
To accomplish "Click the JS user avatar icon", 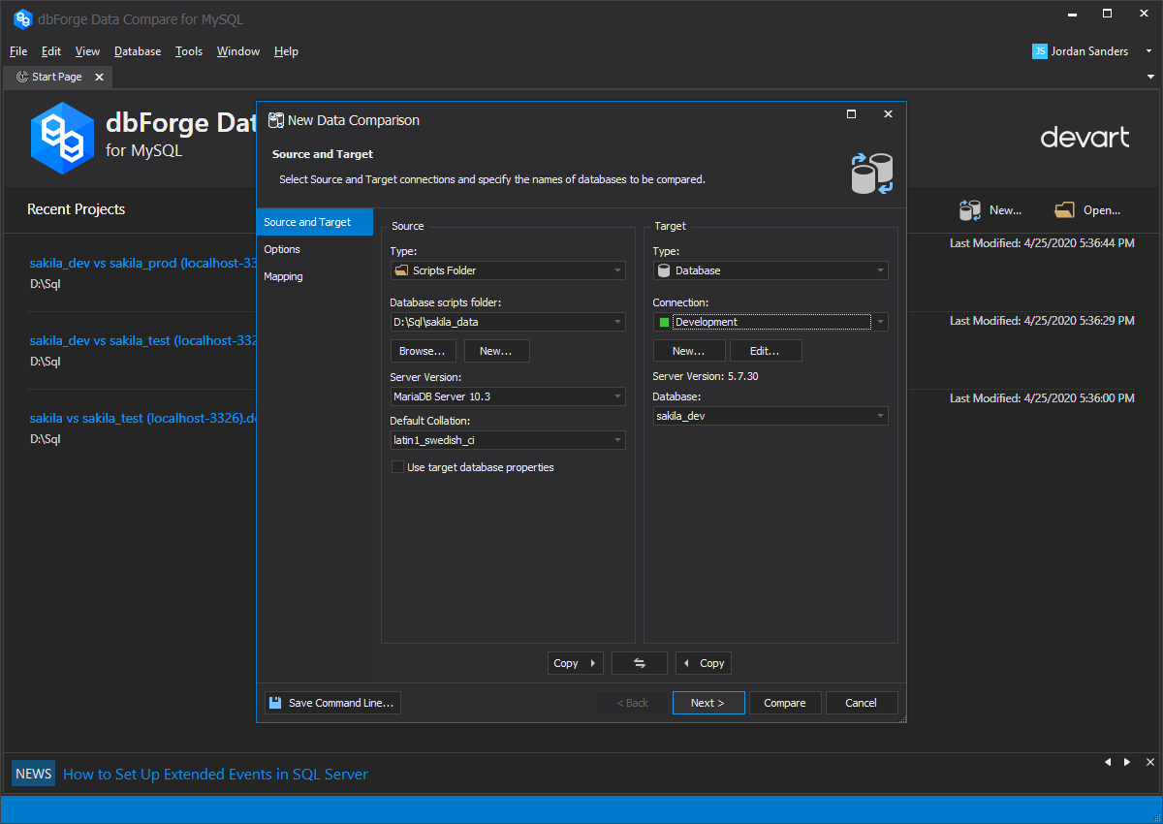I will click(x=1039, y=51).
